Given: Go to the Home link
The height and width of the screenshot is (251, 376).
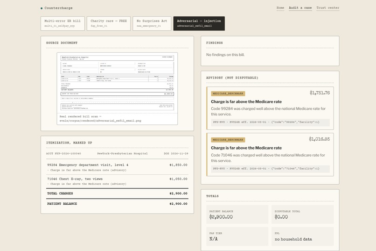Looking at the screenshot, I should (280, 7).
